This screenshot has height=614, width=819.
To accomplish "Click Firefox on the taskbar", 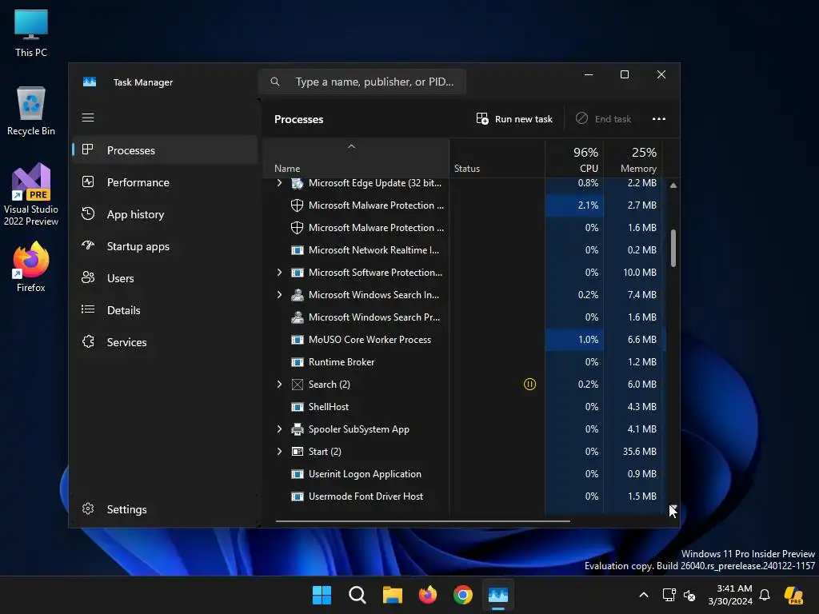I will tap(428, 595).
